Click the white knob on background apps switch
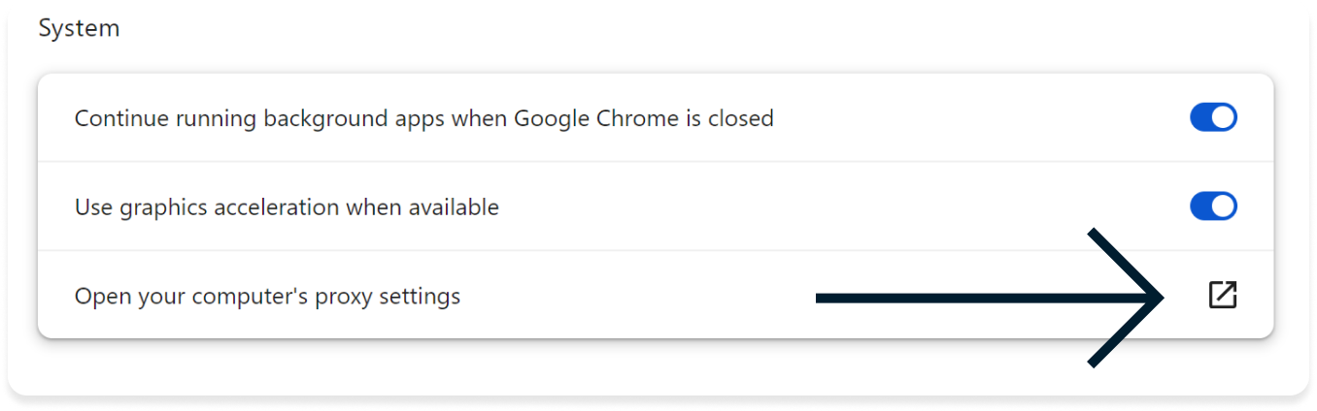1317x411 pixels. point(1223,118)
